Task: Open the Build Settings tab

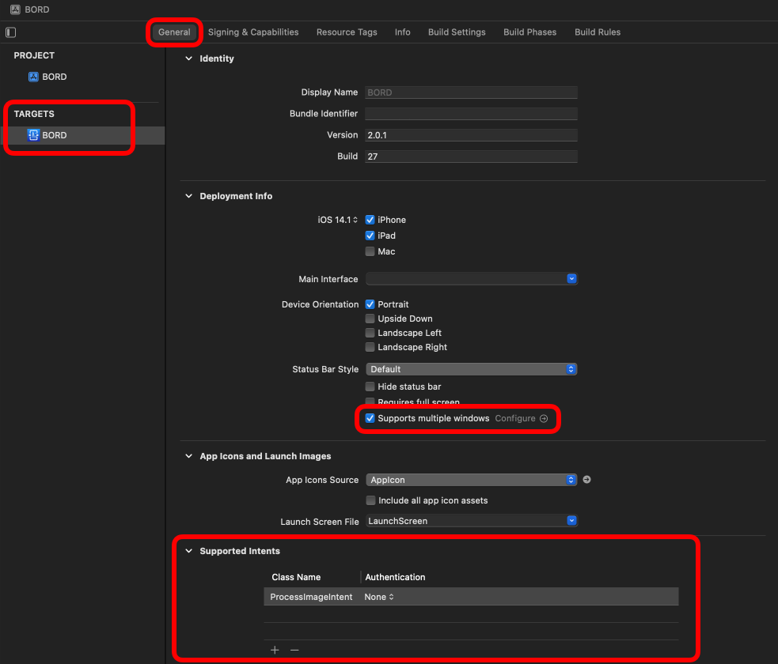Action: (457, 32)
